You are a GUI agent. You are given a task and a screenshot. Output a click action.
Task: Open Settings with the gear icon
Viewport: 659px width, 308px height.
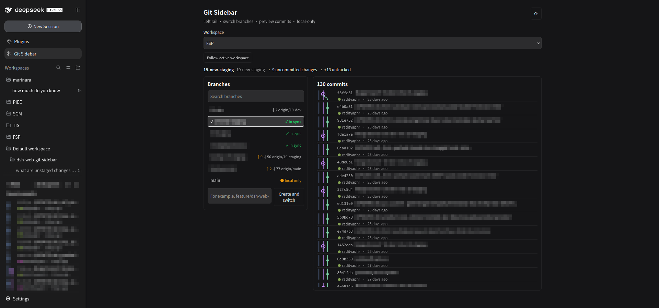pyautogui.click(x=8, y=299)
